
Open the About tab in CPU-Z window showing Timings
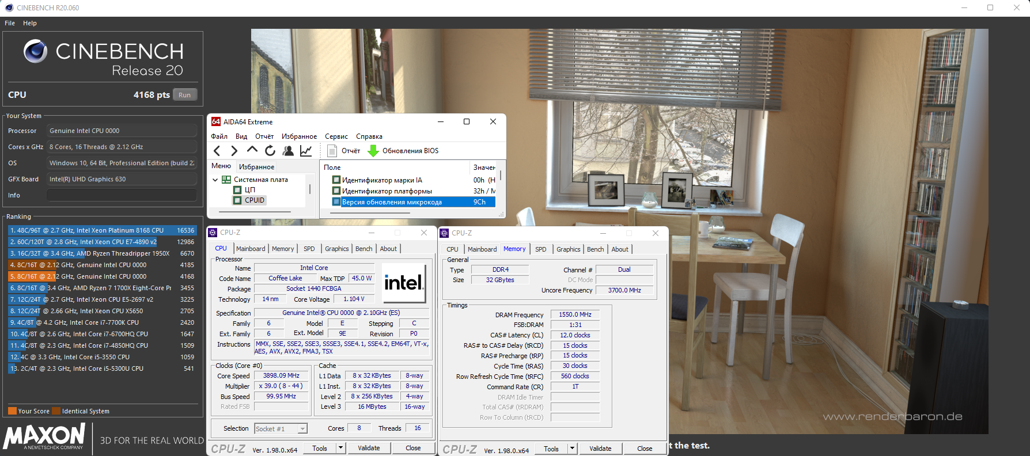pos(620,249)
